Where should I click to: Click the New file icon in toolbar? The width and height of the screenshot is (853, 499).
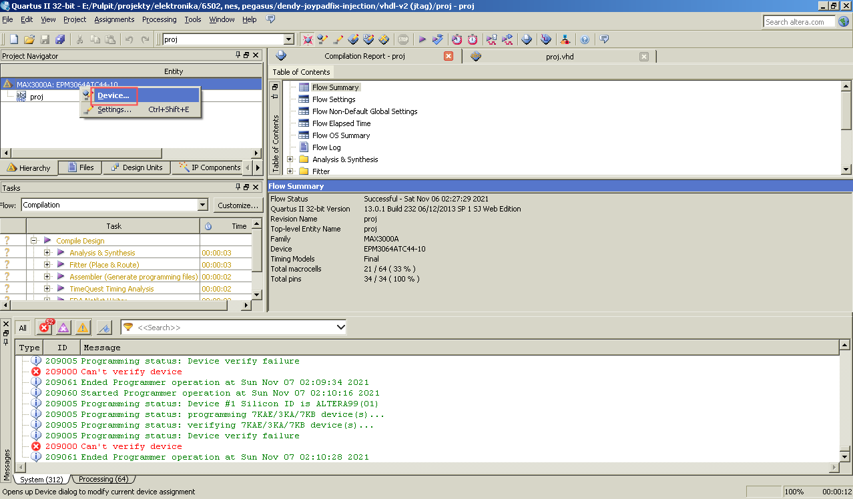coord(14,39)
